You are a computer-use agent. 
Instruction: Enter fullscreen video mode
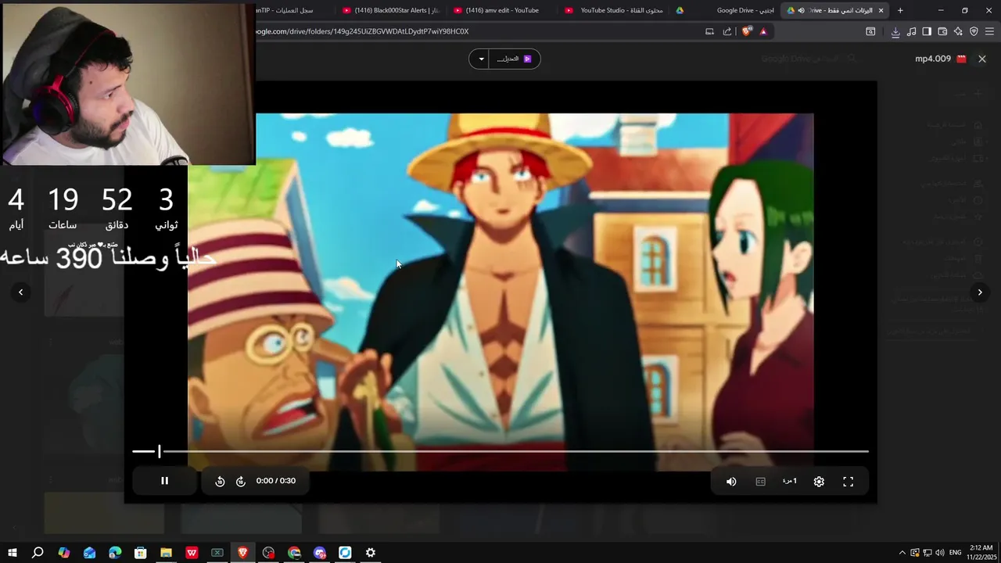click(848, 482)
